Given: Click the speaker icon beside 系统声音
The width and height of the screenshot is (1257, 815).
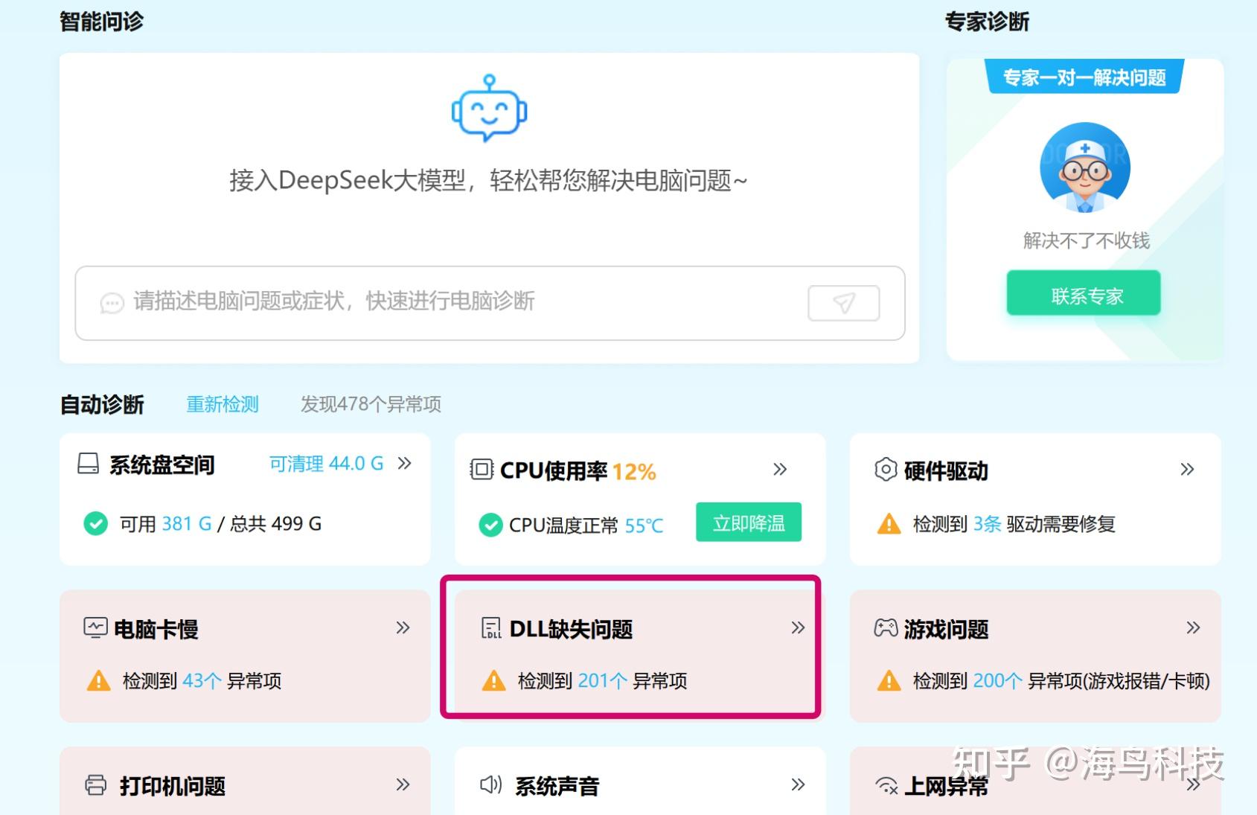Looking at the screenshot, I should (489, 784).
